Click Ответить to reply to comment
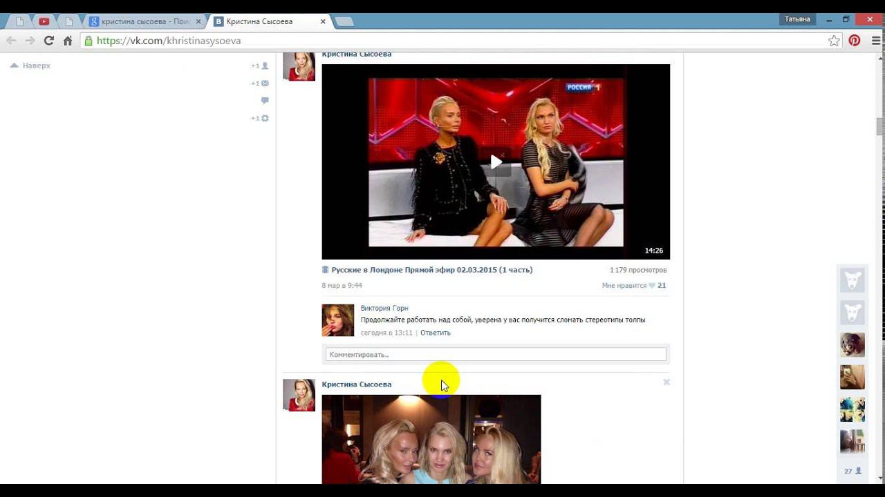This screenshot has height=497, width=885. pos(435,333)
